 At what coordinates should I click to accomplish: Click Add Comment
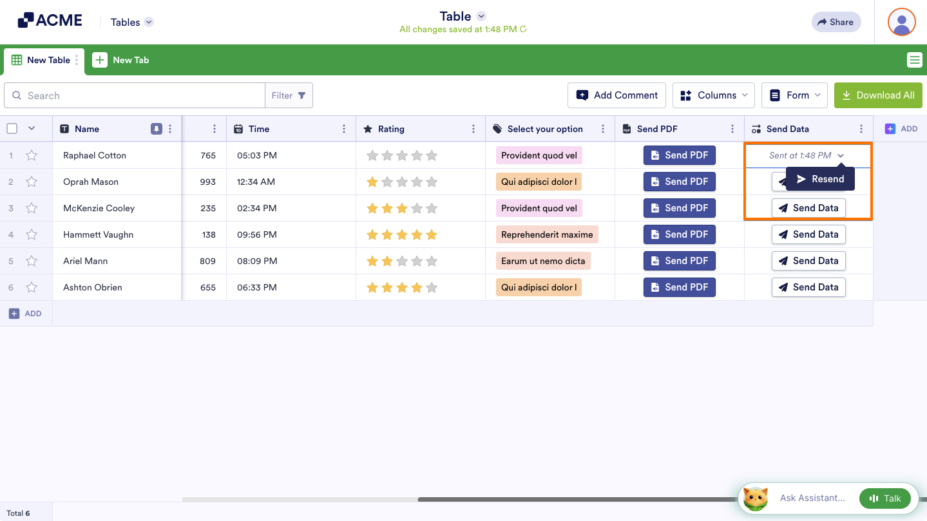(x=617, y=95)
